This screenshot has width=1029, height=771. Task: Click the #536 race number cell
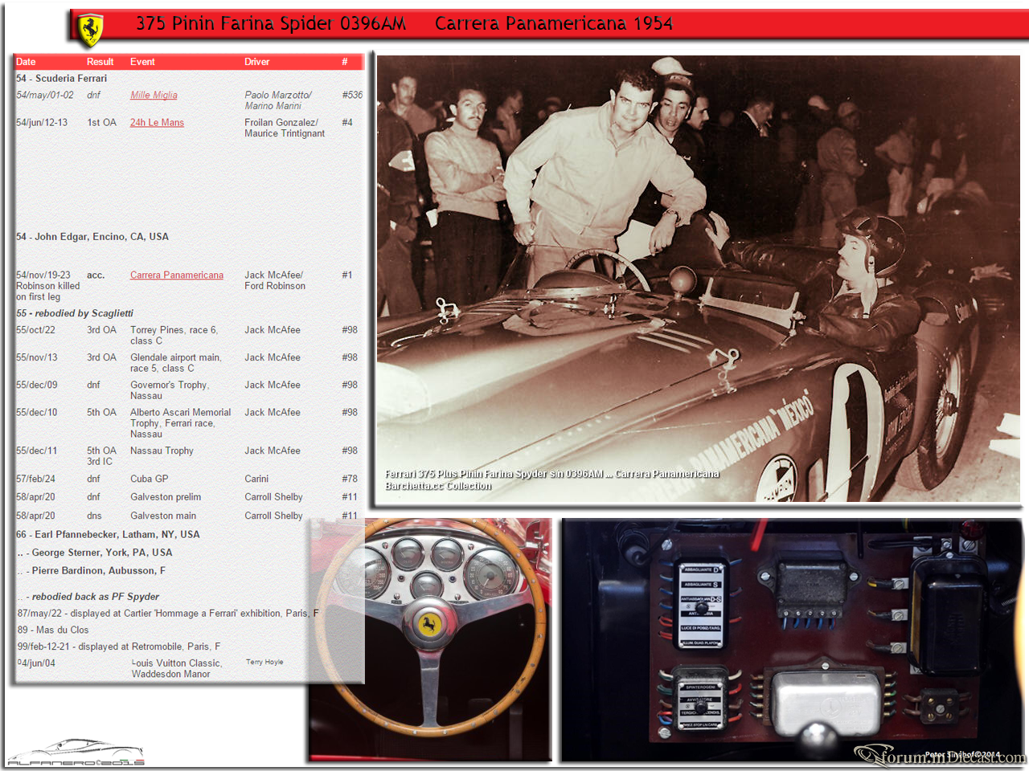tap(352, 95)
